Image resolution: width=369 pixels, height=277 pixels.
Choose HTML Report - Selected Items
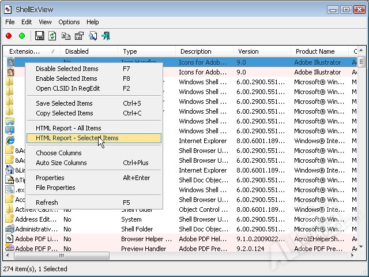tap(77, 138)
